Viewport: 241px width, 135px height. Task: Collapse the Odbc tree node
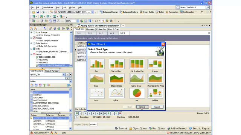[31, 49]
